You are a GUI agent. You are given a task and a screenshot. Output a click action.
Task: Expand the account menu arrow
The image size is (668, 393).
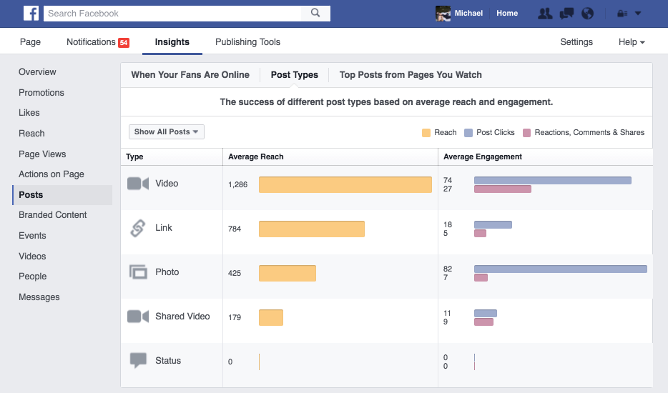pyautogui.click(x=638, y=13)
